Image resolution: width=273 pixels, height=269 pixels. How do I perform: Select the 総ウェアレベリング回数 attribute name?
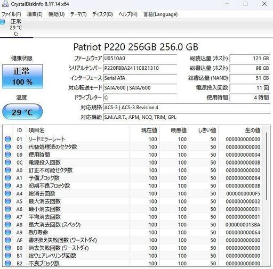52,256
